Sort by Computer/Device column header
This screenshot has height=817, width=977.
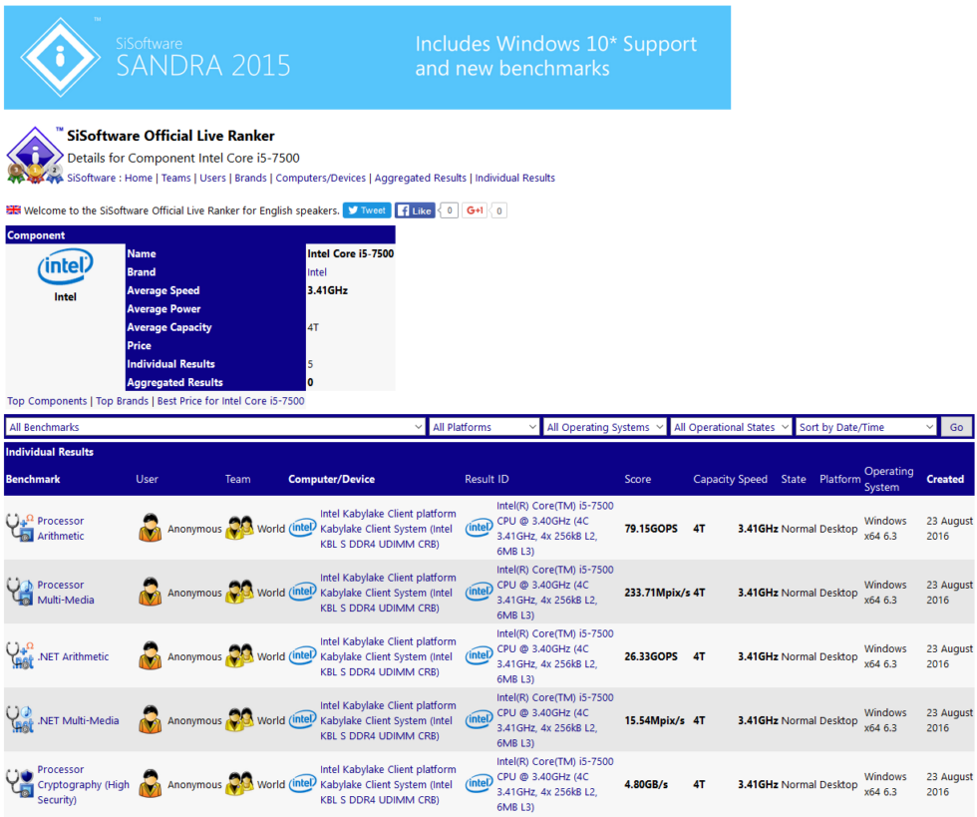pyautogui.click(x=331, y=479)
